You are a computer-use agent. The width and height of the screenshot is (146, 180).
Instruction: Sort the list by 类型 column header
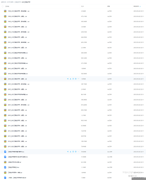point(108,6)
